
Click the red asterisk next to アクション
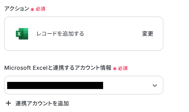click(32, 10)
